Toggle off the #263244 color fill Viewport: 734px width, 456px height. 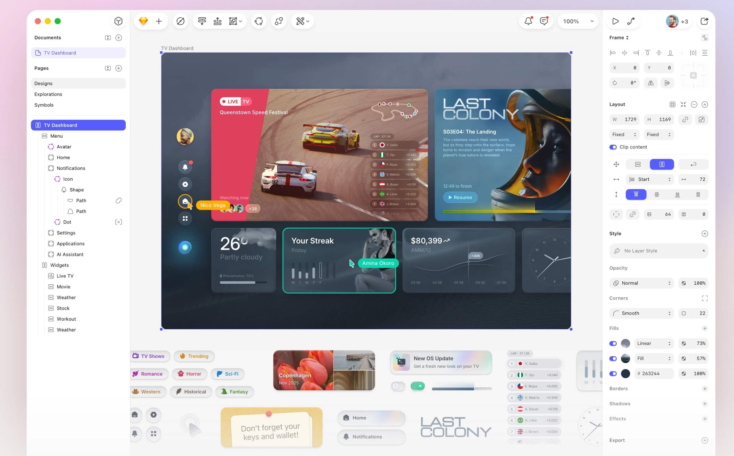(x=613, y=374)
